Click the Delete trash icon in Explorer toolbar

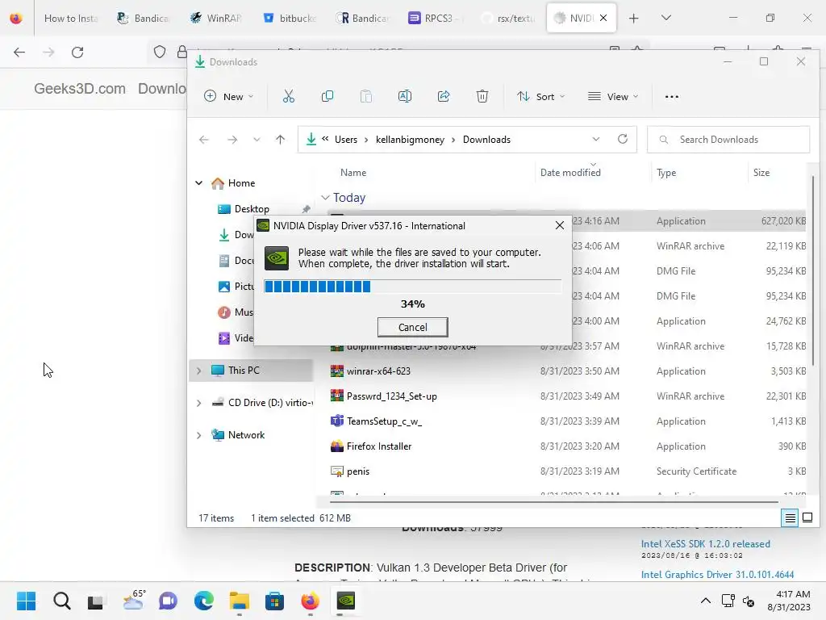click(482, 97)
